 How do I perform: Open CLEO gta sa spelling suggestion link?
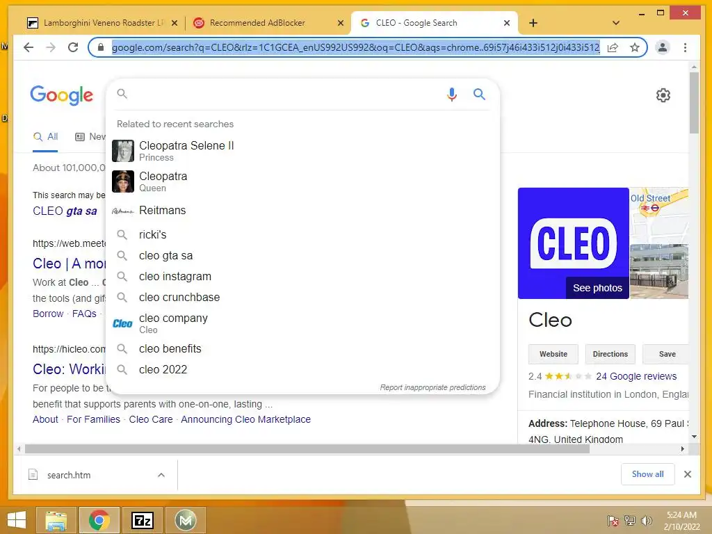65,211
